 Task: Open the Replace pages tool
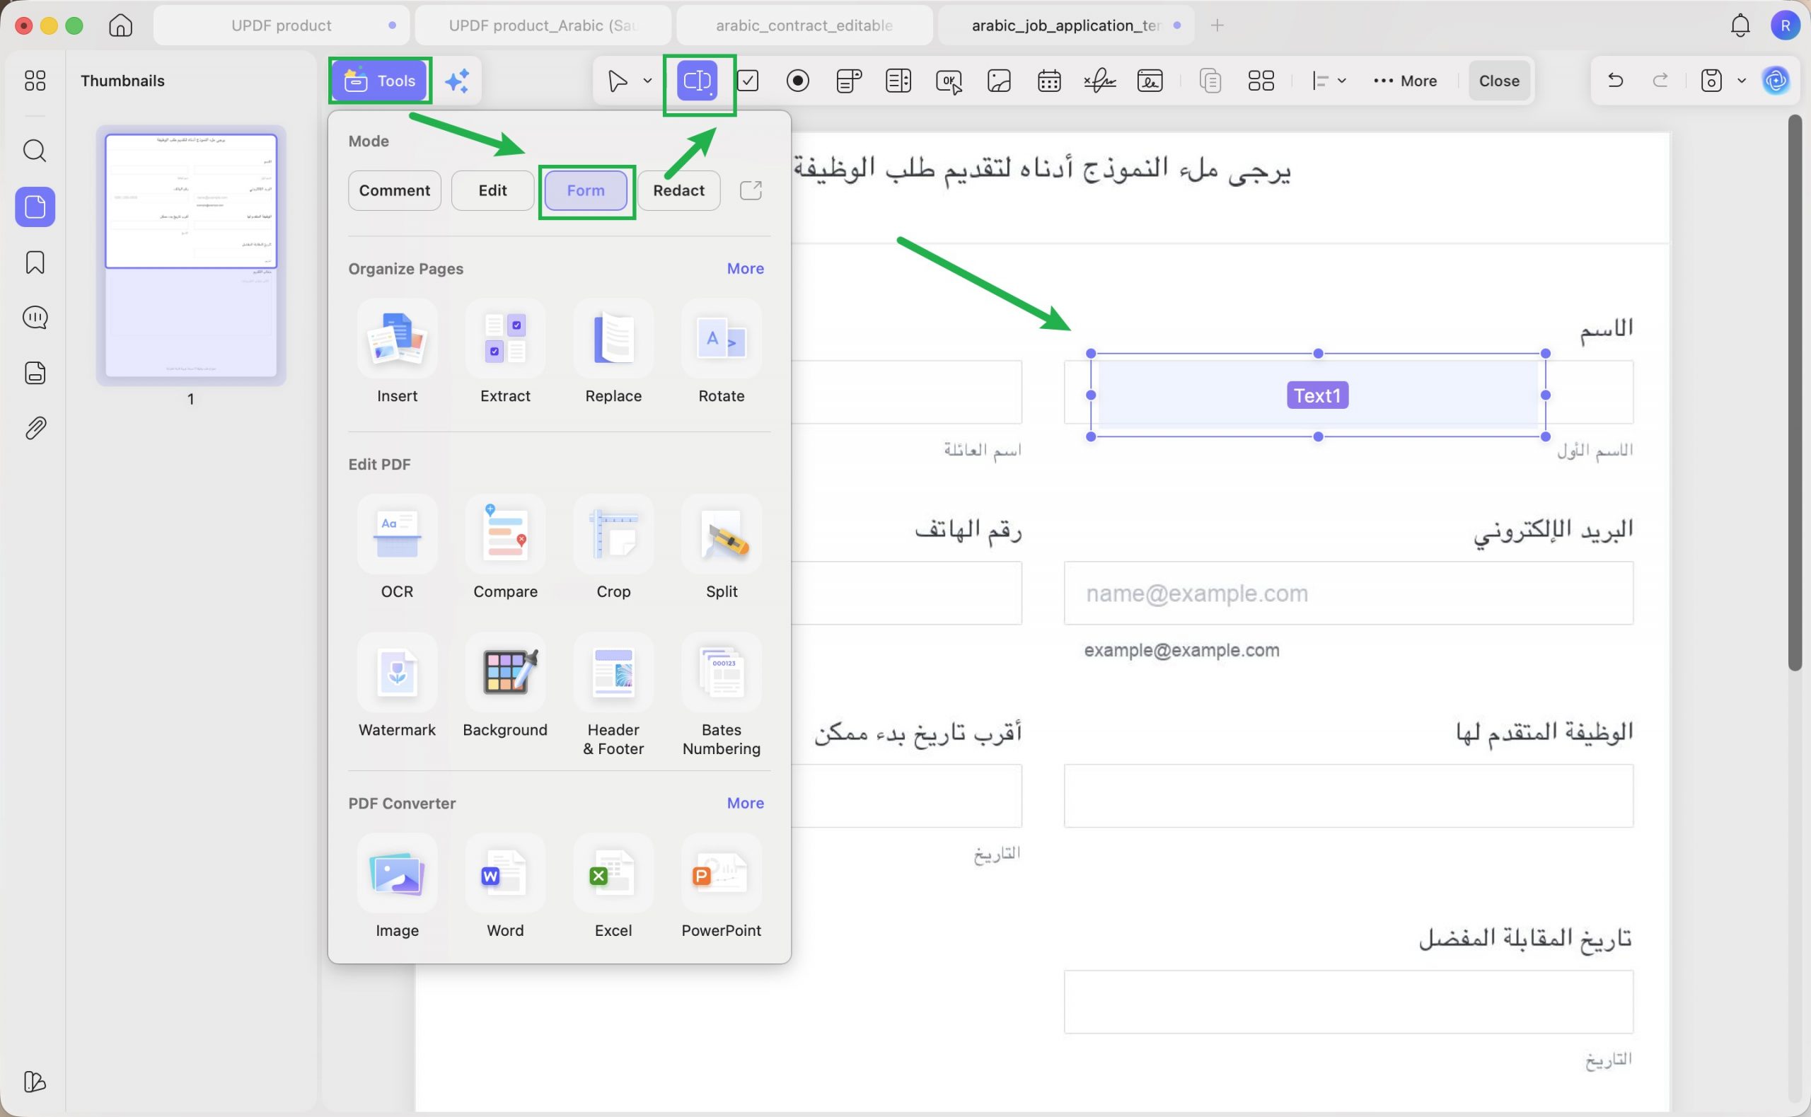[x=613, y=352]
